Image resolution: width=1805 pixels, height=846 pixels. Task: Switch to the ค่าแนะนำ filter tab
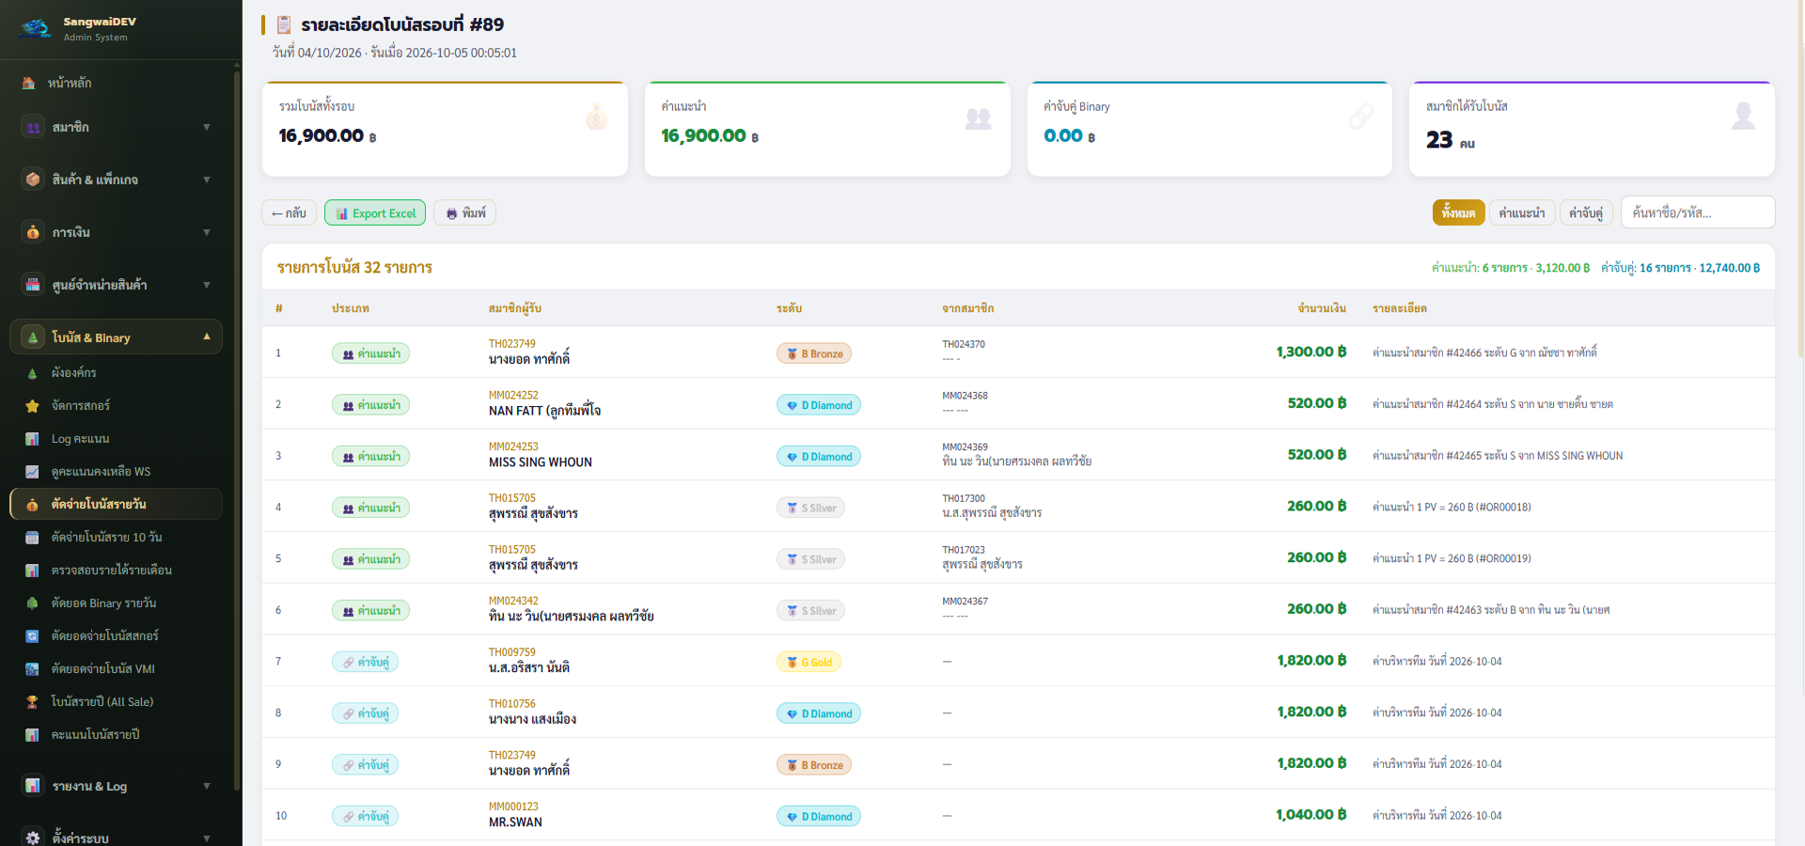point(1522,212)
